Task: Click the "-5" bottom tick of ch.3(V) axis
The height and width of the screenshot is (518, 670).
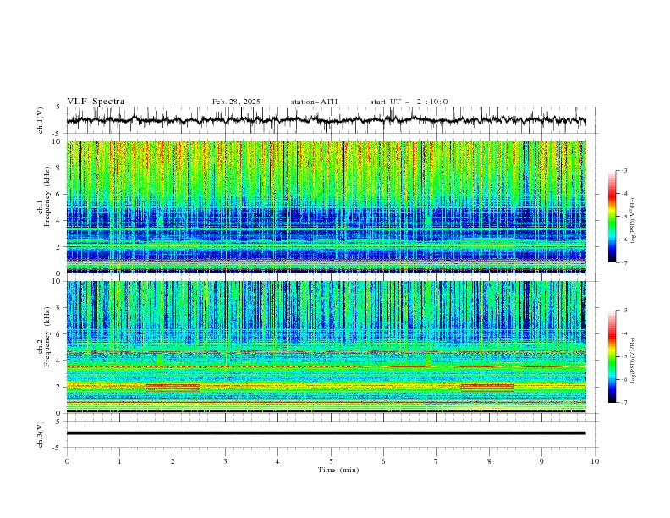Action: [58, 448]
